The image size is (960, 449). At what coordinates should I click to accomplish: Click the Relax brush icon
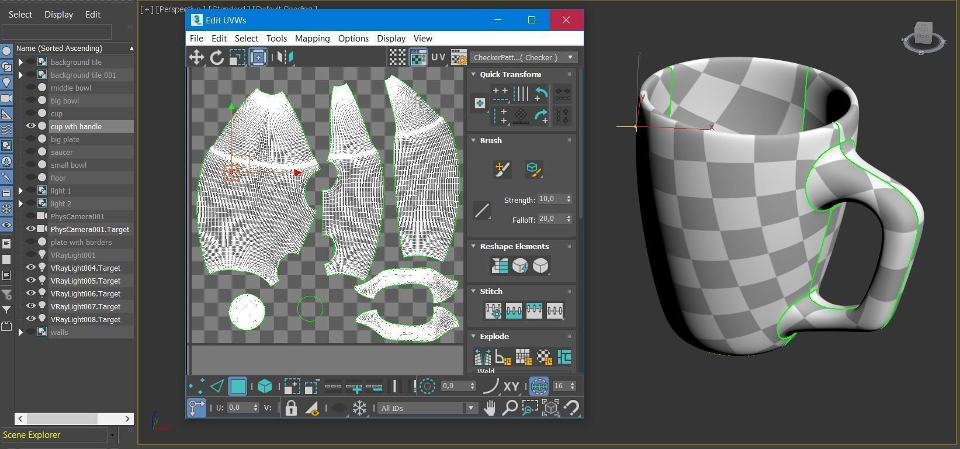tap(533, 170)
